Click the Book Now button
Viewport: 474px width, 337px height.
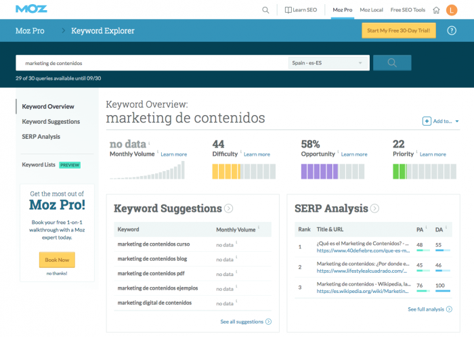(x=57, y=260)
